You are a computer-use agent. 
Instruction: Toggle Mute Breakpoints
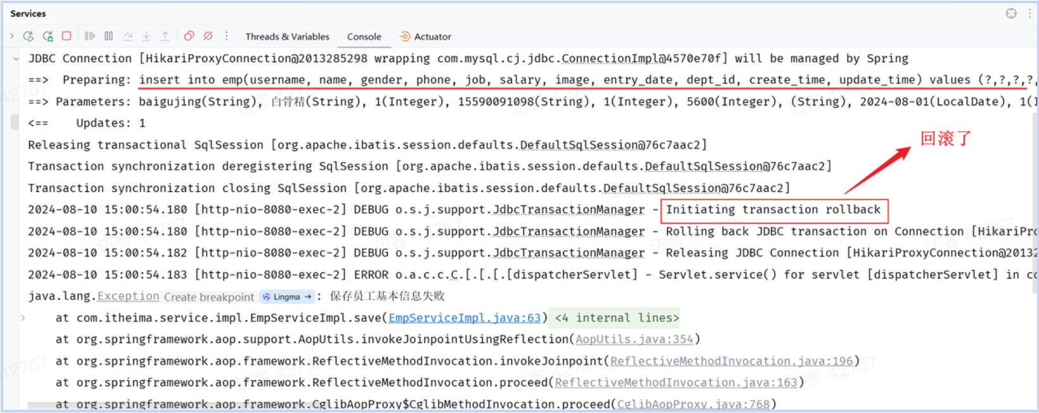(208, 36)
